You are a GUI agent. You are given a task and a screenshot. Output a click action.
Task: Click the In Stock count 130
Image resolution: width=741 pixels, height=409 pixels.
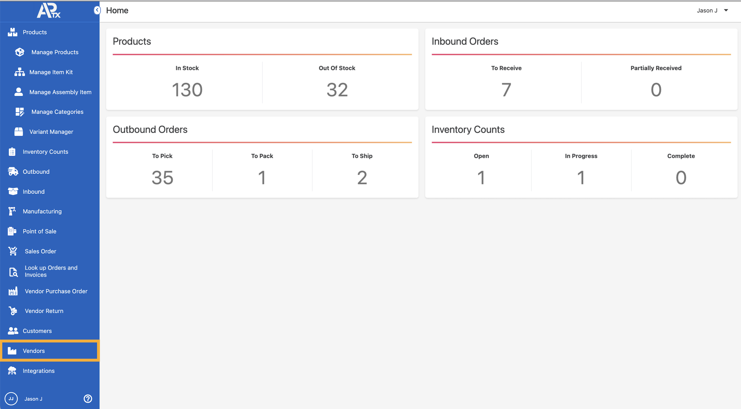coord(187,90)
